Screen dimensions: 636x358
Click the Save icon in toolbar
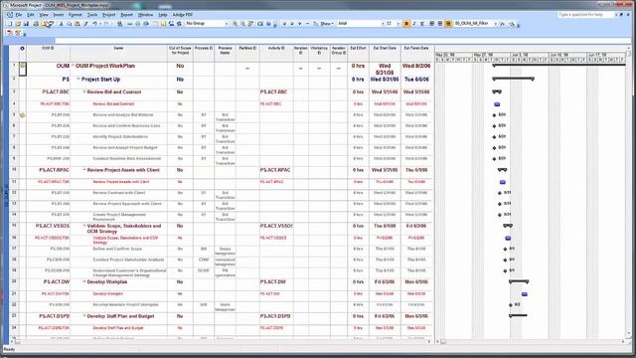point(26,24)
